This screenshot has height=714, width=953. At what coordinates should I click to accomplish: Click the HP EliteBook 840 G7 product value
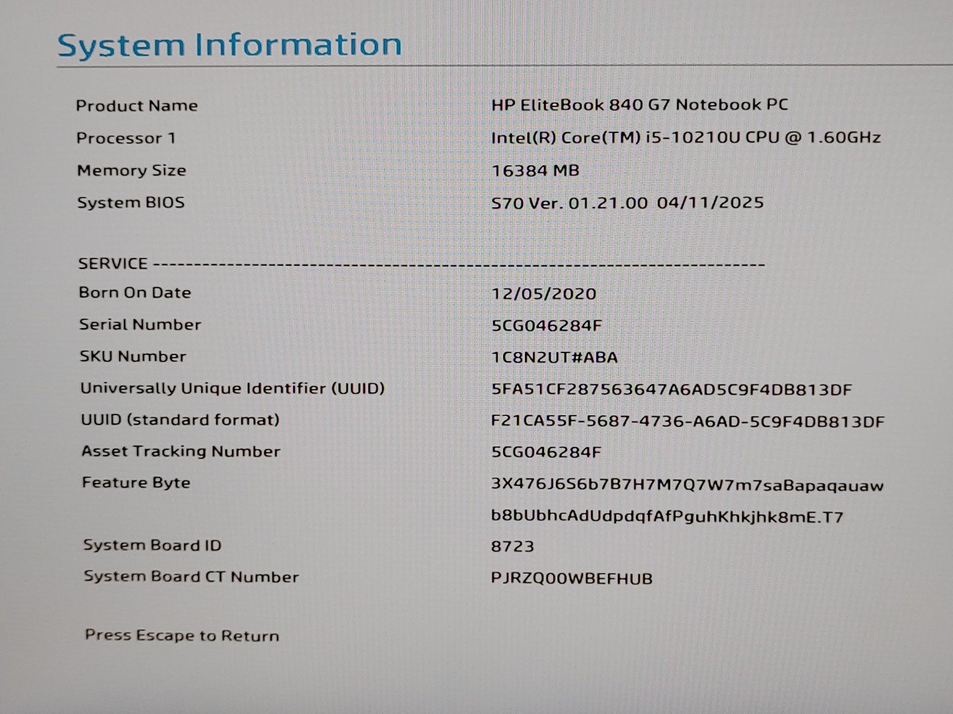641,104
